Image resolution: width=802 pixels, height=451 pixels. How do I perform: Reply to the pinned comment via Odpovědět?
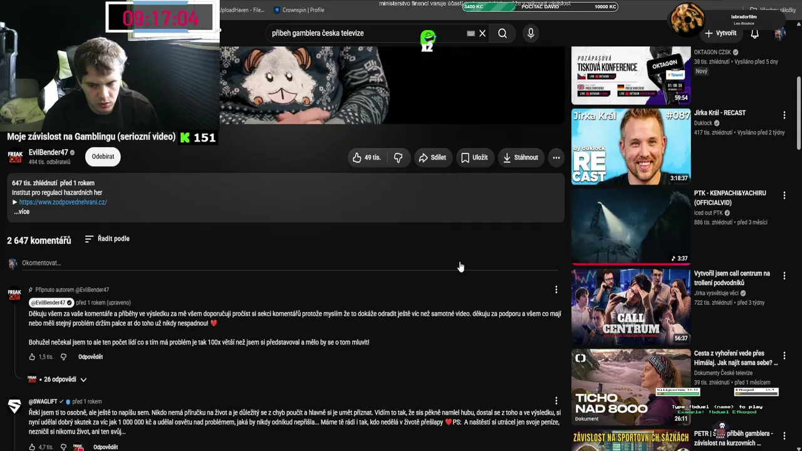click(x=90, y=357)
